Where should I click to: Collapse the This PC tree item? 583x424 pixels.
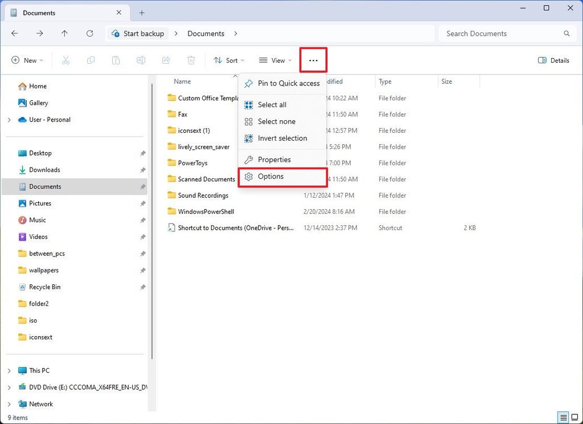(10, 370)
